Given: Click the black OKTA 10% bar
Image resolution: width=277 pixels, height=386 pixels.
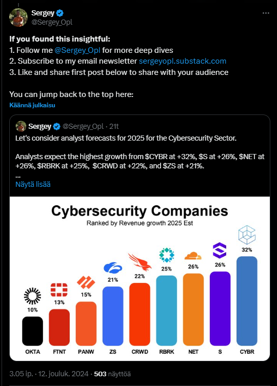Looking at the screenshot, I should coord(32,331).
